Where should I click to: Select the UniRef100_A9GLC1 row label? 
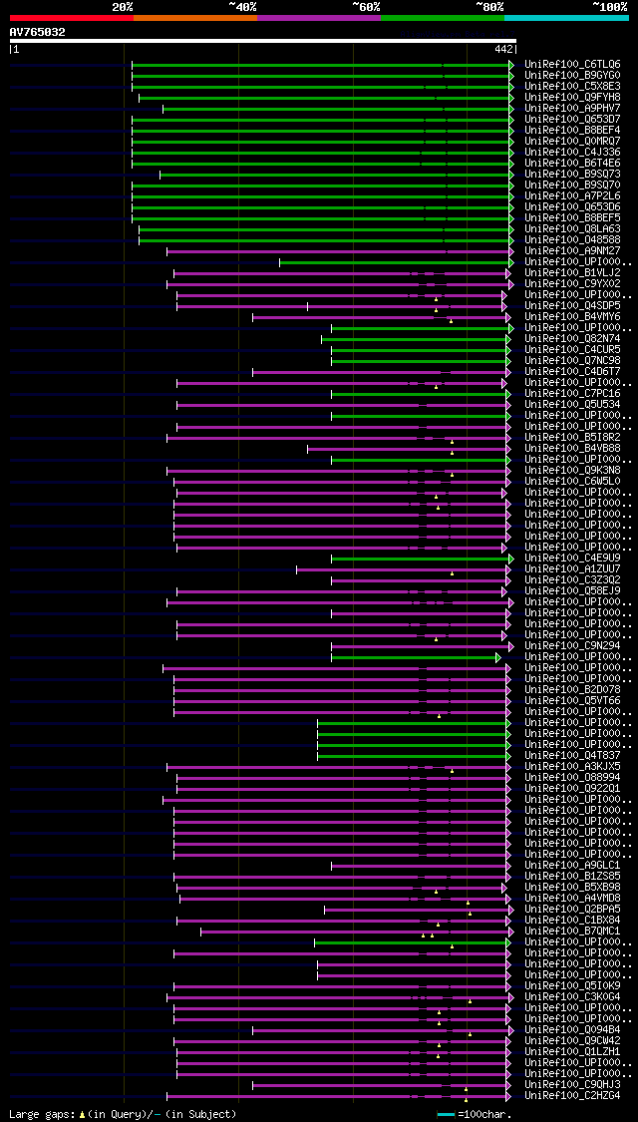572,865
